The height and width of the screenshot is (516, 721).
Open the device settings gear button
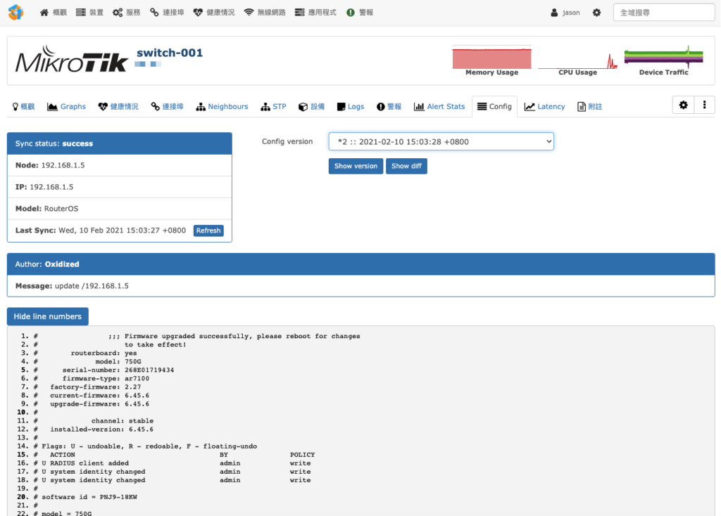tap(683, 105)
